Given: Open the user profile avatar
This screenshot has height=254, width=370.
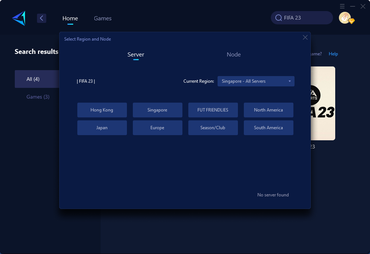Looking at the screenshot, I should pos(344,18).
